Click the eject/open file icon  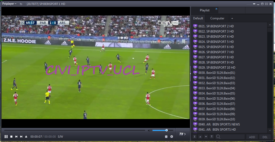coord(26,137)
